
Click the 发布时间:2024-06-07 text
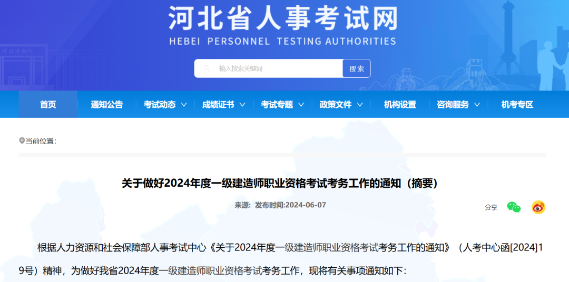pyautogui.click(x=290, y=205)
